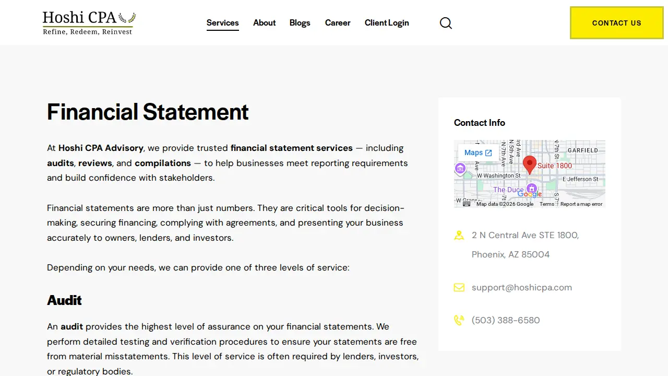Click the bold 'Hoshi CPA Advisory' text
The image size is (668, 376).
tap(101, 148)
